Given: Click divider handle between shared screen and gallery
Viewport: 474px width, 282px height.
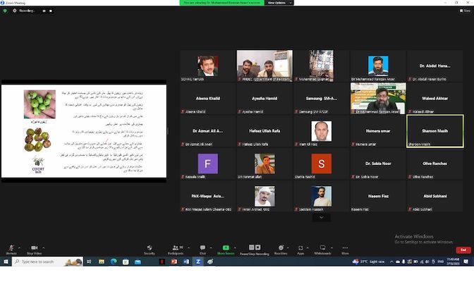Looking at the screenshot, I should coord(168,131).
